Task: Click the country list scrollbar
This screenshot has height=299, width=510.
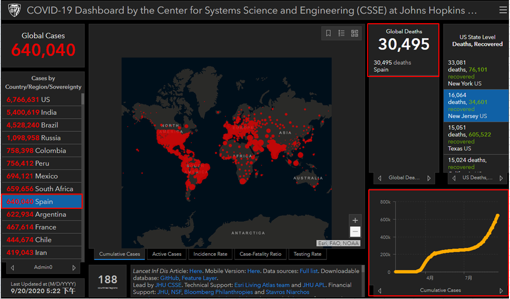Action: coord(83,99)
